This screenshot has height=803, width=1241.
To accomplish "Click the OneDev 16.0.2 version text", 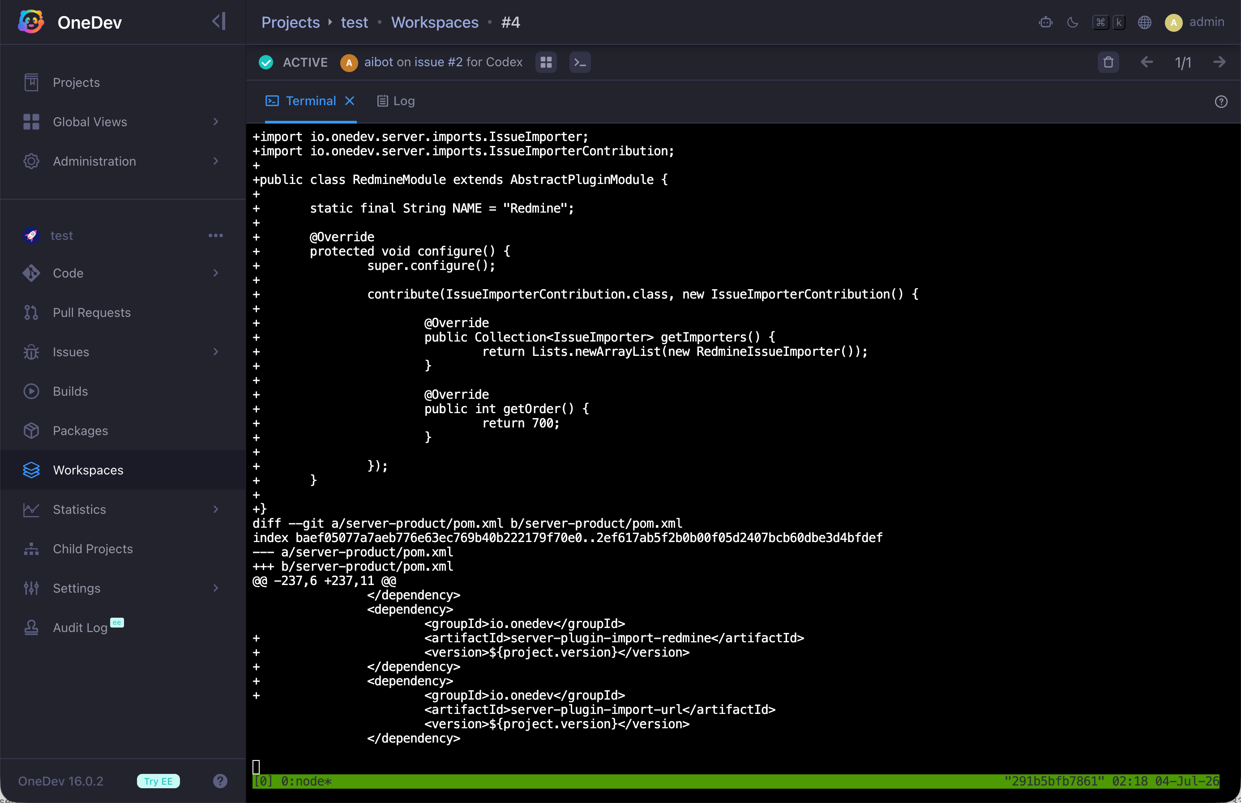I will coord(60,781).
